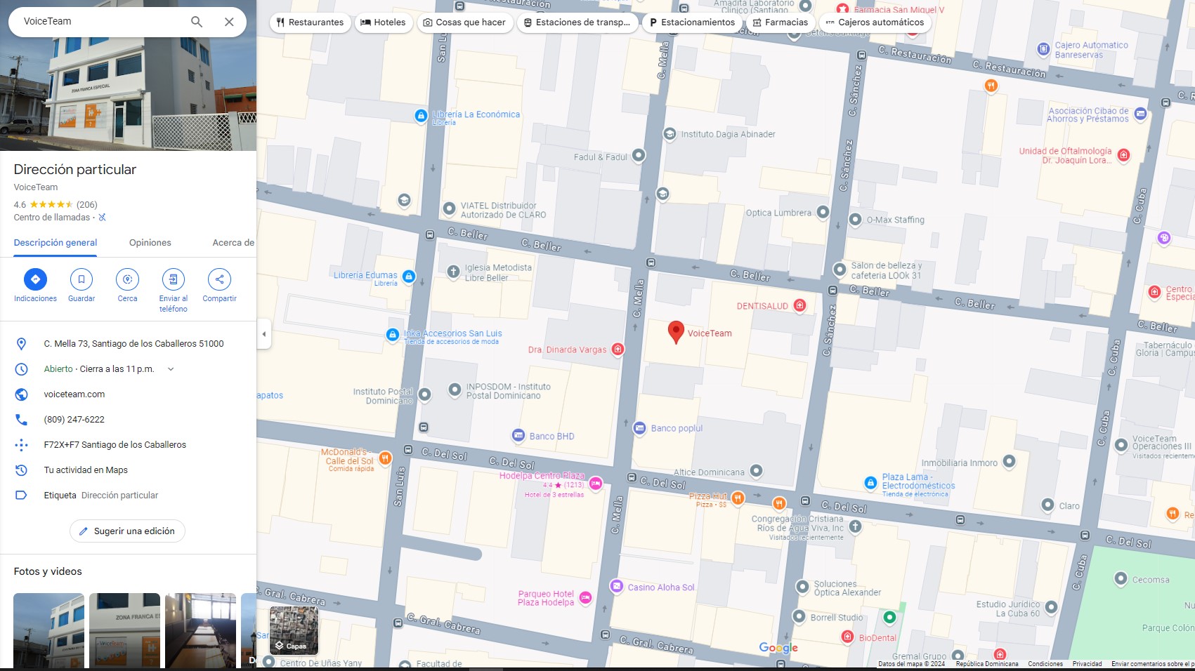Click the Compartir share icon

[219, 279]
